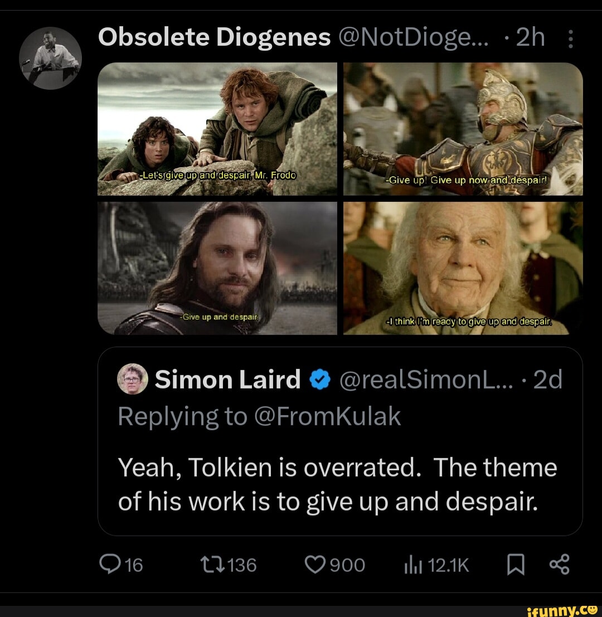The image size is (602, 617).
Task: Share the tweet via share icon
Action: (x=559, y=565)
